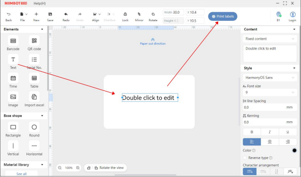Click the Kerning input field
The image size is (301, 177).
pos(270,122)
